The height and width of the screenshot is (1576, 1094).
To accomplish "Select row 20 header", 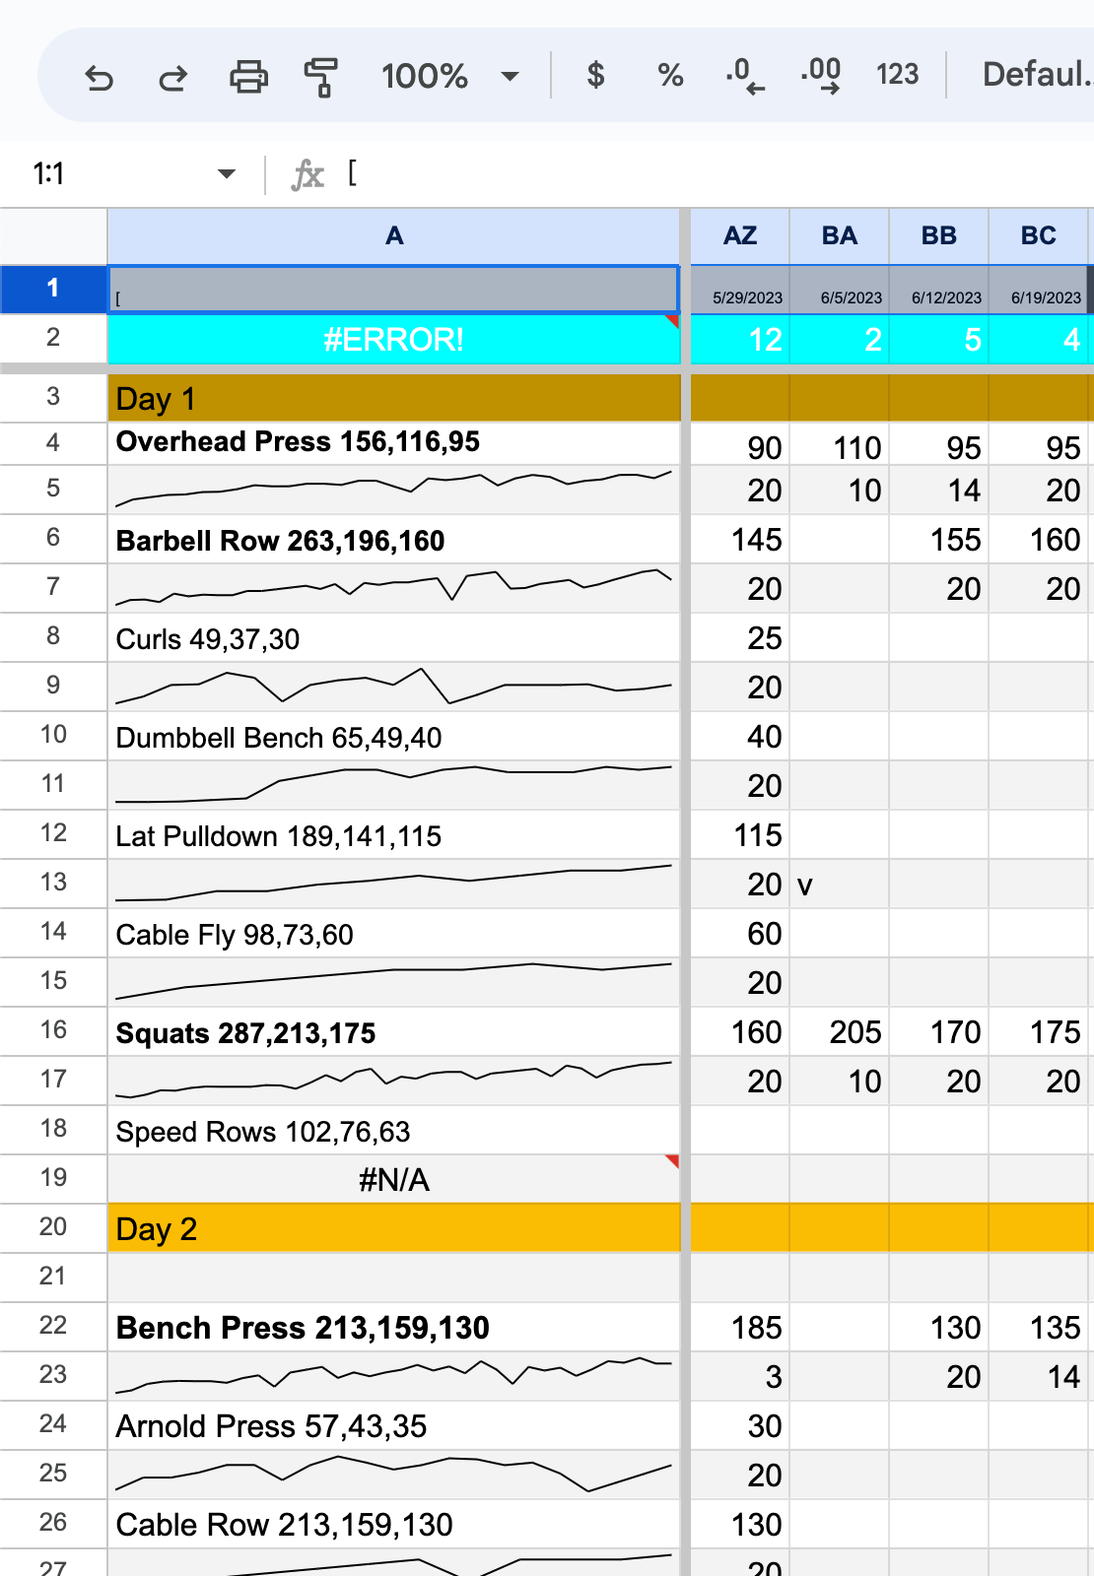I will click(53, 1227).
